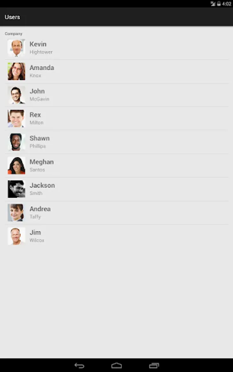Open Kevin Hightower's profile photo
Screen dimensions: 233x372
pyautogui.click(x=17, y=48)
